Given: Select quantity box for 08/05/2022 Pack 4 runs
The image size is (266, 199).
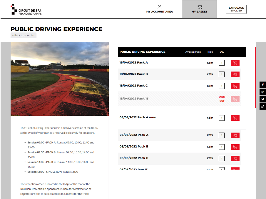Looking at the screenshot, I should pos(221,118).
